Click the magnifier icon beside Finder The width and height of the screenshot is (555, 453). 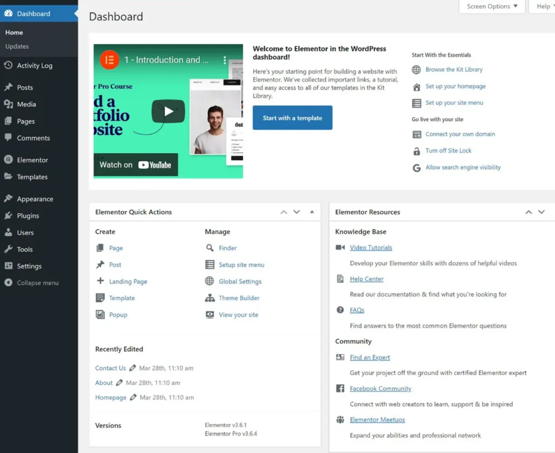tap(210, 248)
